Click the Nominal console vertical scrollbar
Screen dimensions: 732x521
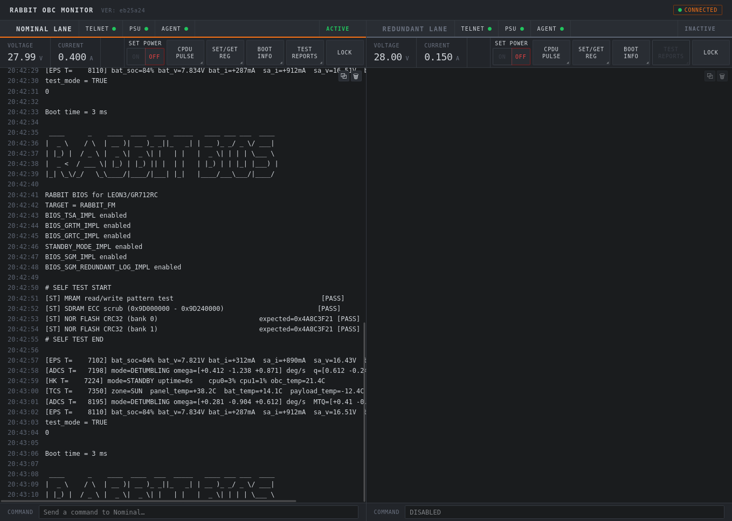tap(364, 412)
